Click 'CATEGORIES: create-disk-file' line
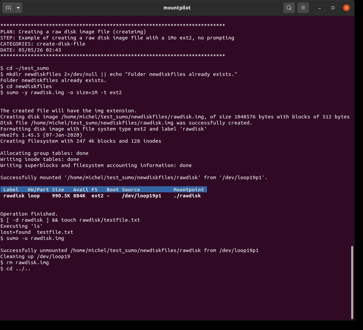This screenshot has height=330, width=363. point(43,44)
